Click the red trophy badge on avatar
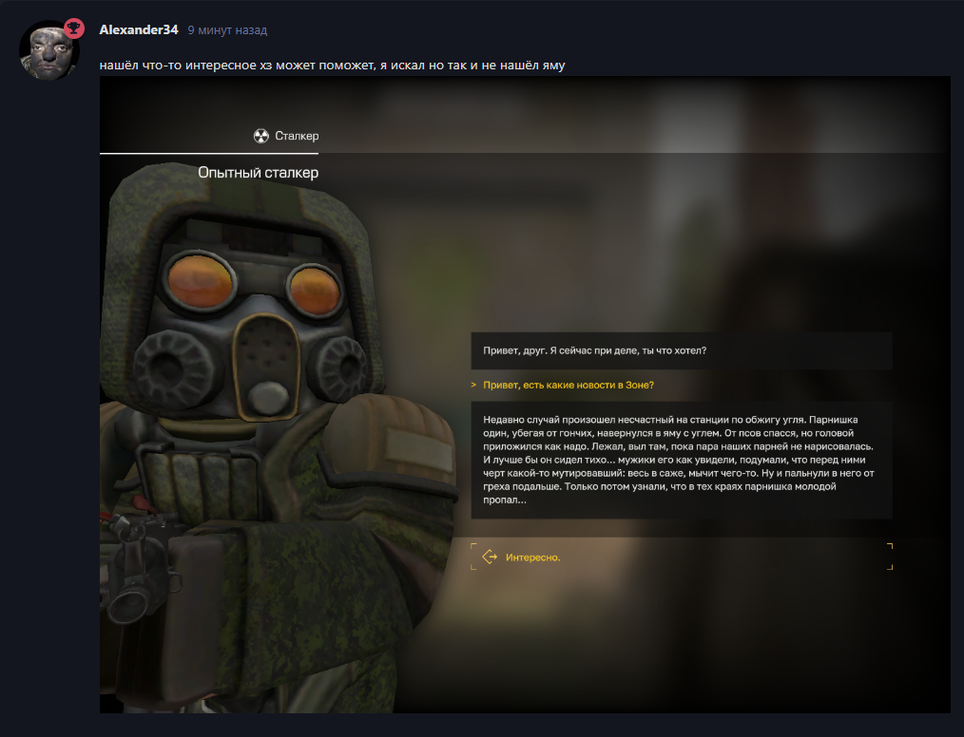Screen dimensions: 964x737 (x=74, y=28)
